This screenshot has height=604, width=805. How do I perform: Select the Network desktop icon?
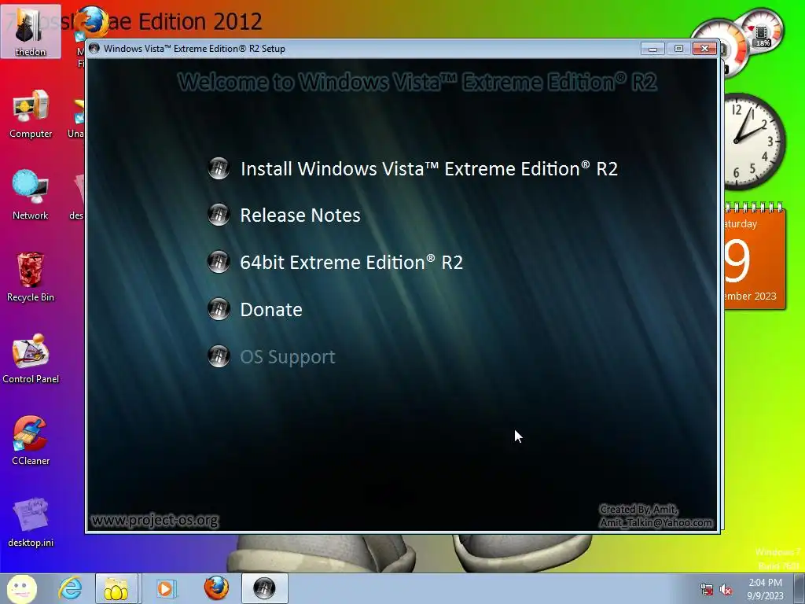(31, 195)
